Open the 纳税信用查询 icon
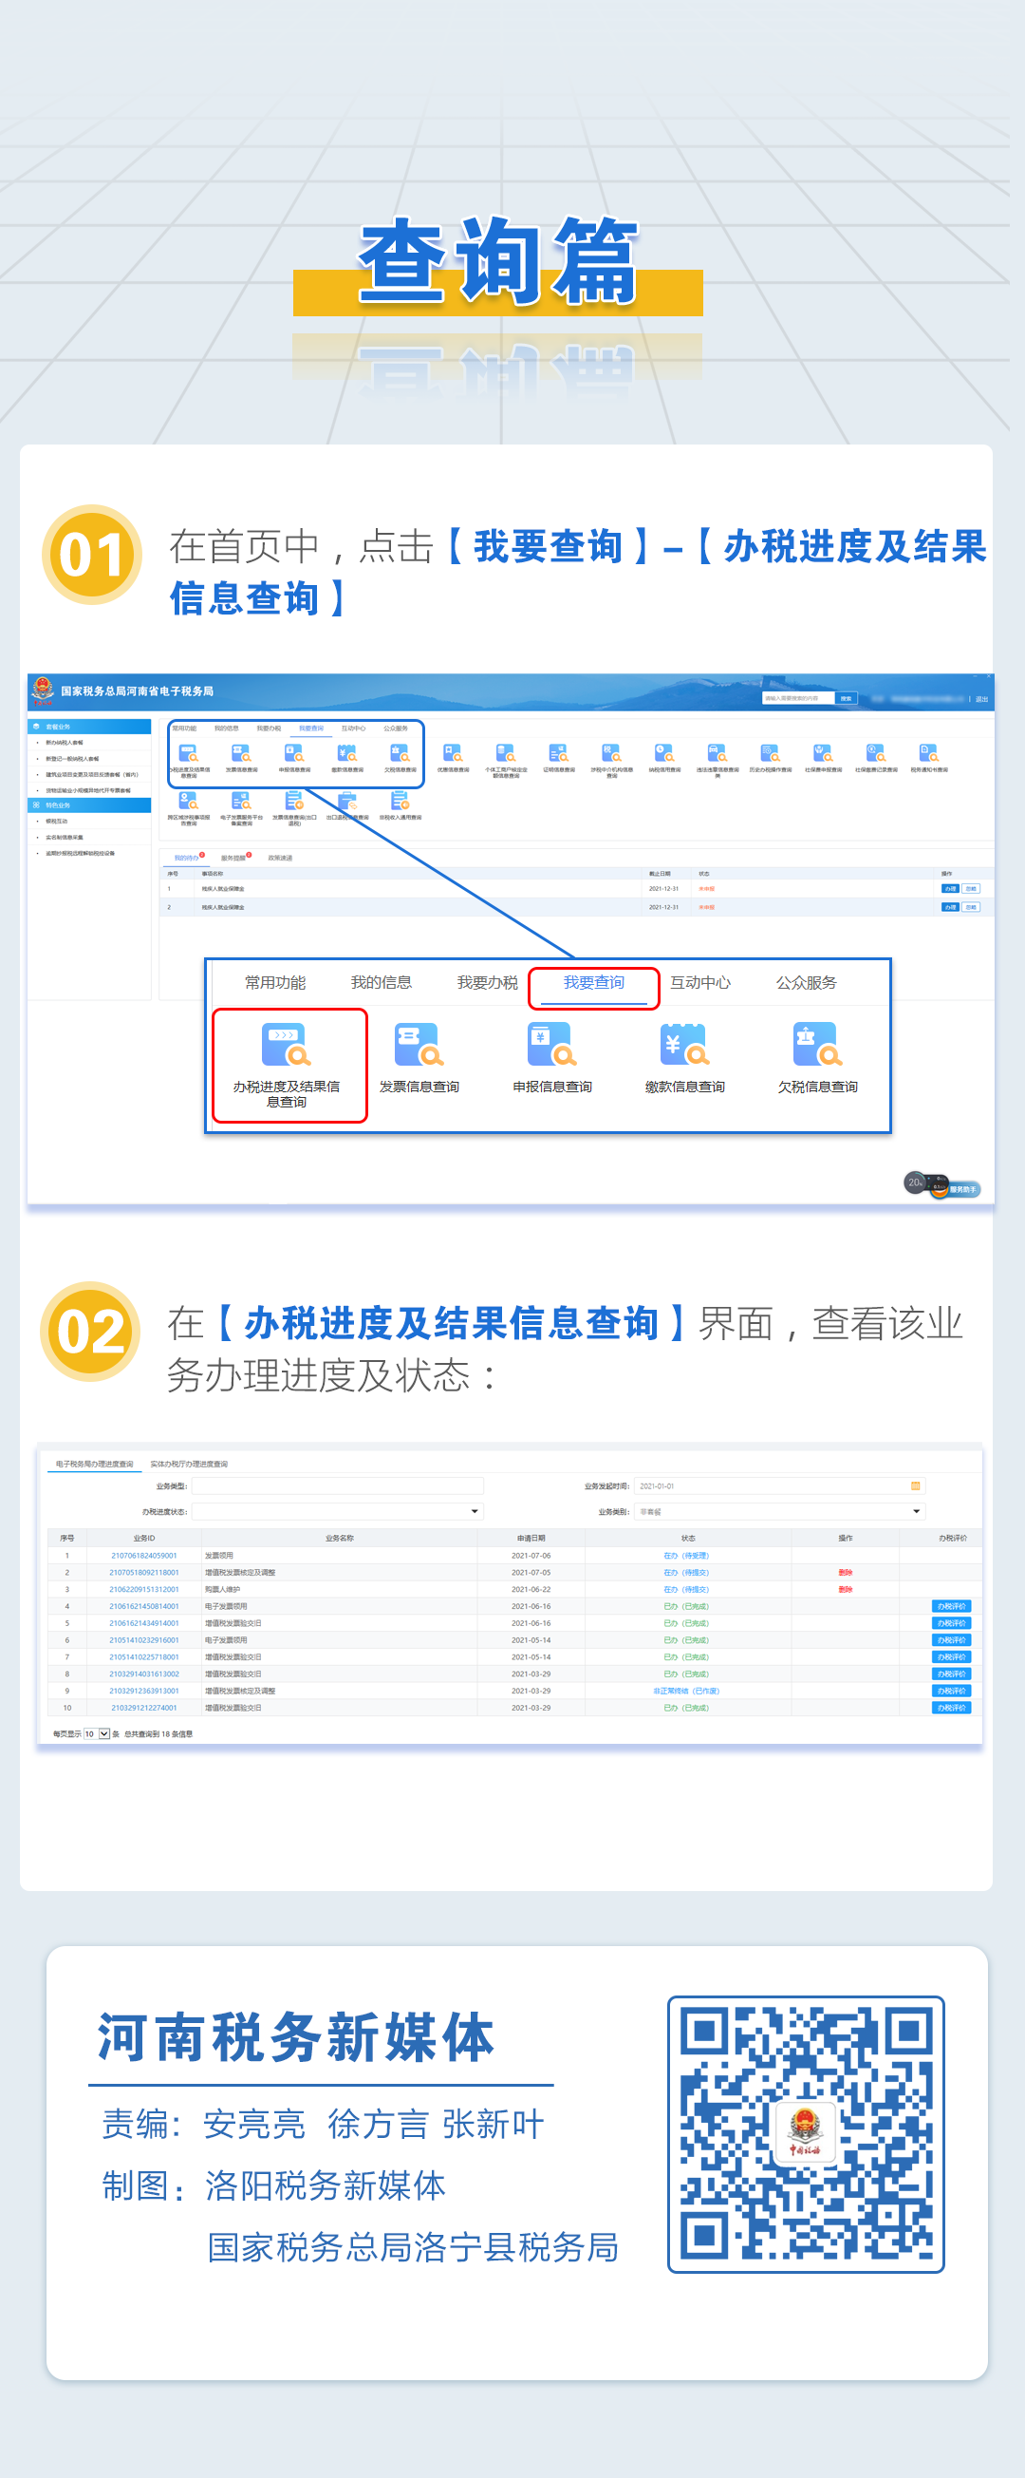This screenshot has height=2478, width=1025. coord(664,754)
